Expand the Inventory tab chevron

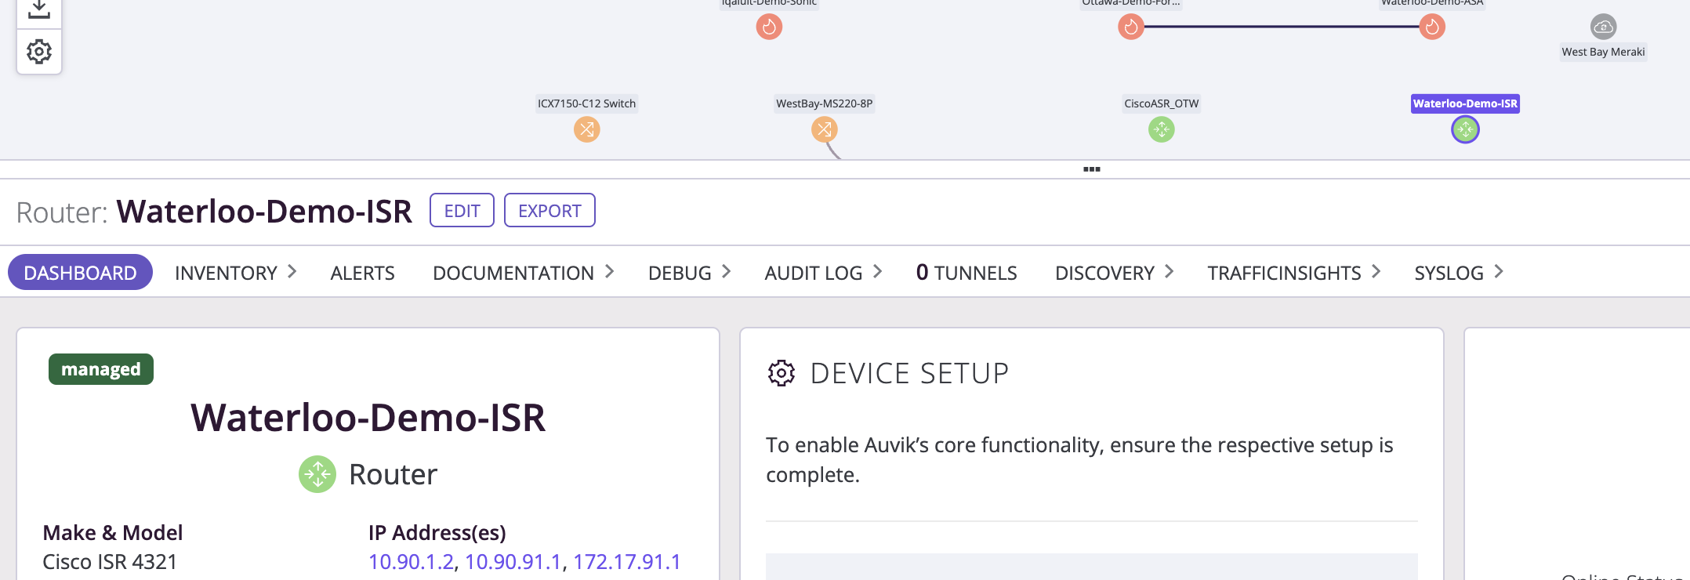pyautogui.click(x=292, y=271)
